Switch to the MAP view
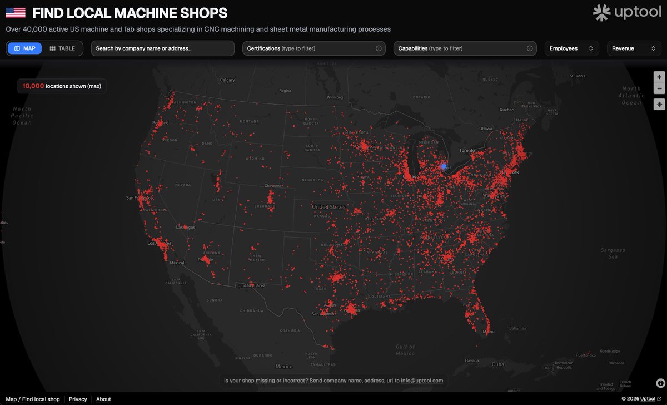This screenshot has width=667, height=405. (24, 48)
